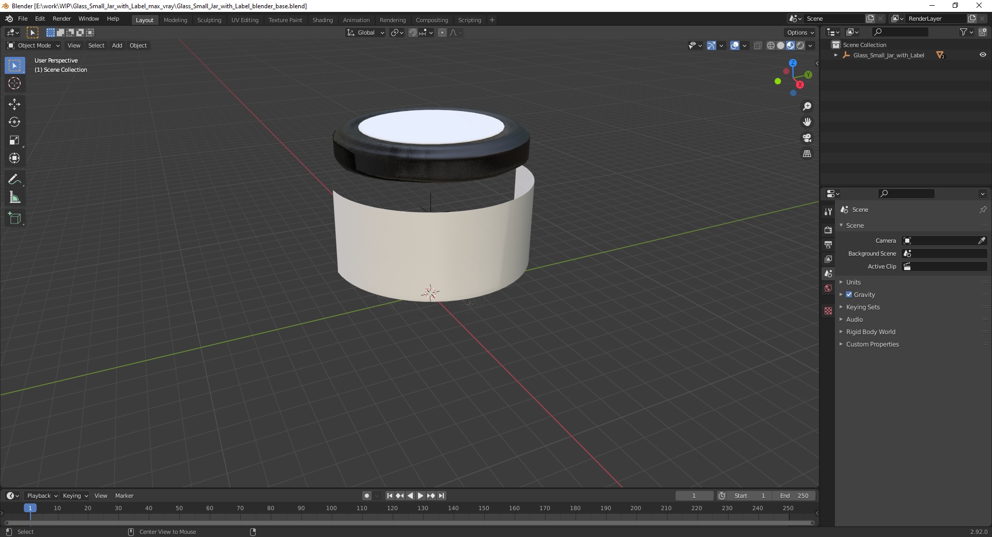
Task: Switch to rendered viewport shading
Action: (800, 45)
